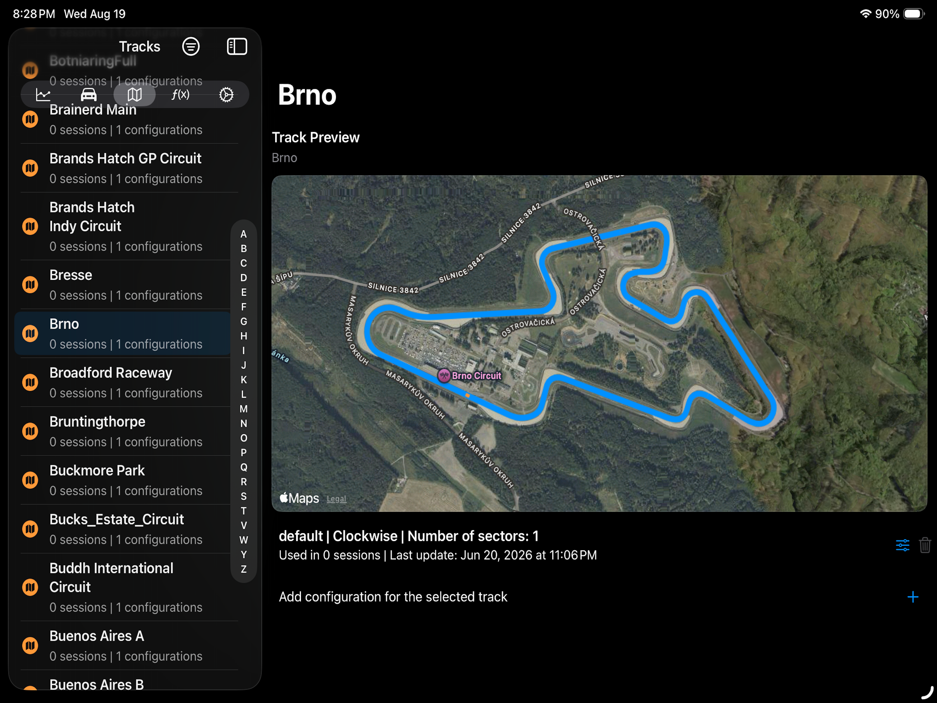The height and width of the screenshot is (703, 937).
Task: Jump to letter D in index
Action: pyautogui.click(x=243, y=278)
